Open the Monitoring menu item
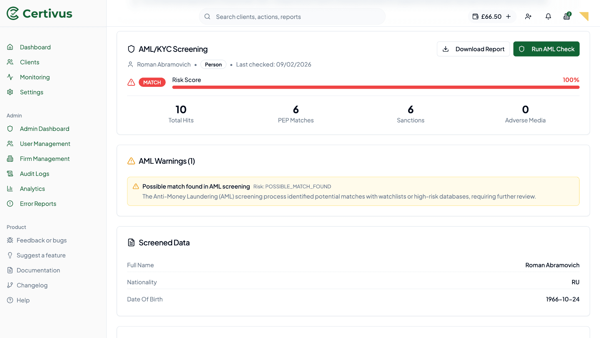This screenshot has width=600, height=338. pos(35,77)
